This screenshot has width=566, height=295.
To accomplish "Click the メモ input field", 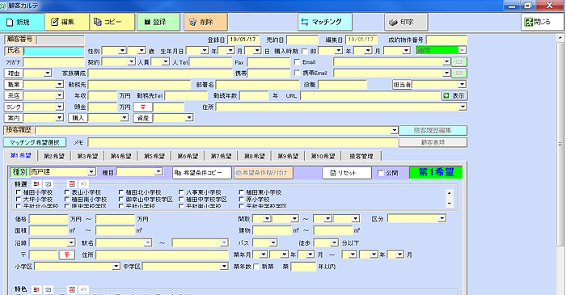I will click(x=243, y=142).
